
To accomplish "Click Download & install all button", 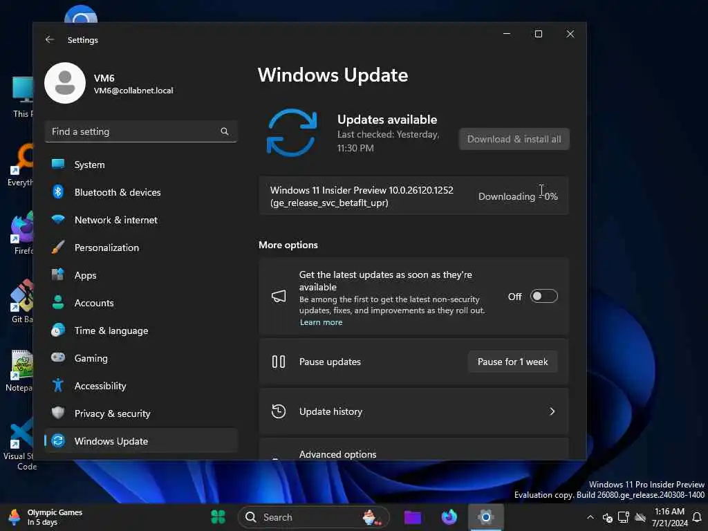I will (514, 139).
